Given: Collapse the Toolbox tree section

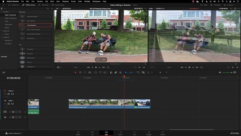Looking at the screenshot, I should pyautogui.click(x=2, y=12).
